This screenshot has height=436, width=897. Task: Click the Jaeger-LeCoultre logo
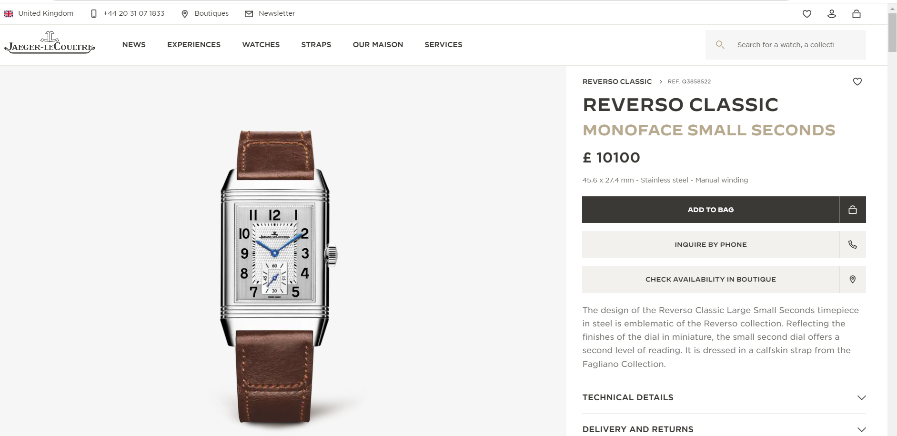[x=50, y=43]
